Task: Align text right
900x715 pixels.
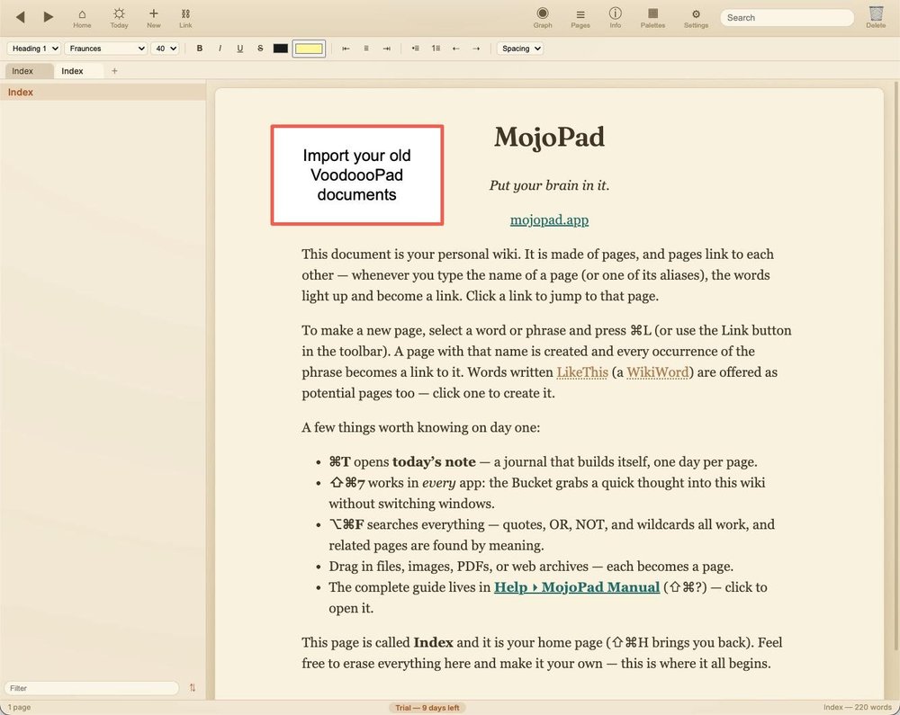Action: click(x=387, y=49)
